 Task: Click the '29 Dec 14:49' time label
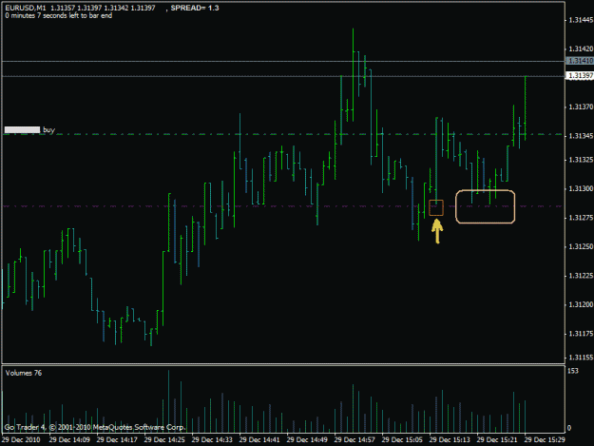[x=307, y=440]
